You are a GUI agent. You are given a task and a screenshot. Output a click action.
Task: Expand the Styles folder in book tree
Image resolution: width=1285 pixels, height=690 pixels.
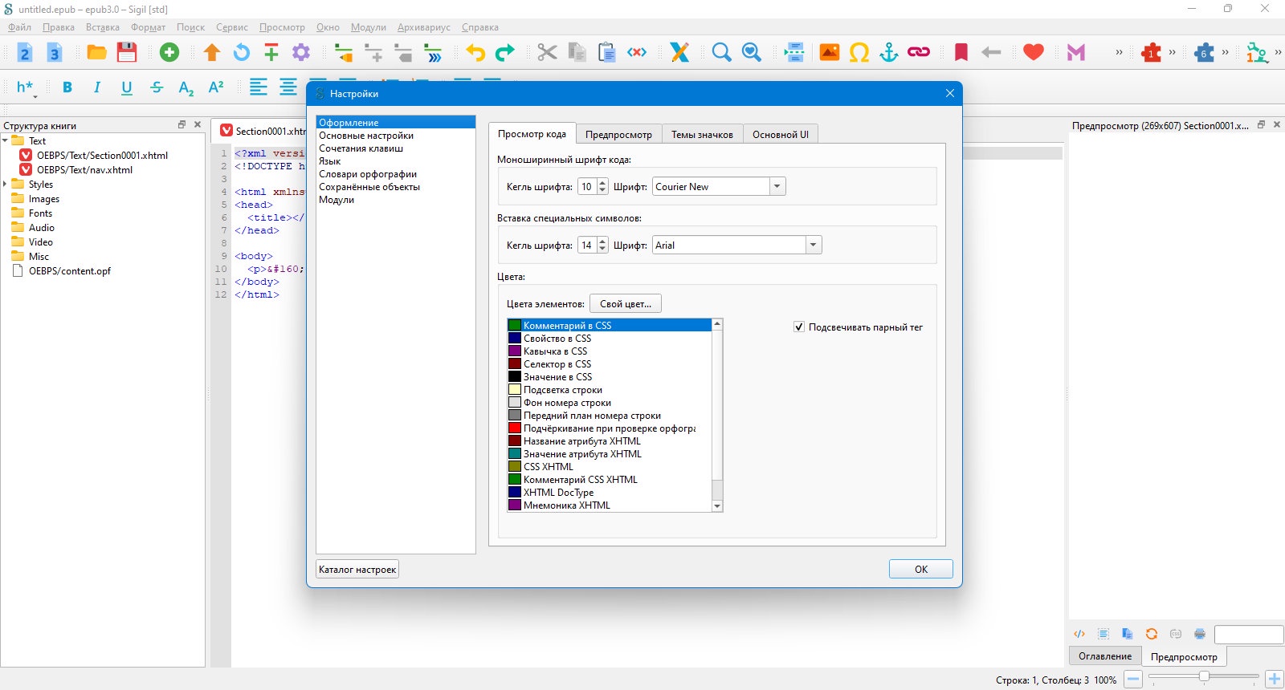click(x=6, y=185)
